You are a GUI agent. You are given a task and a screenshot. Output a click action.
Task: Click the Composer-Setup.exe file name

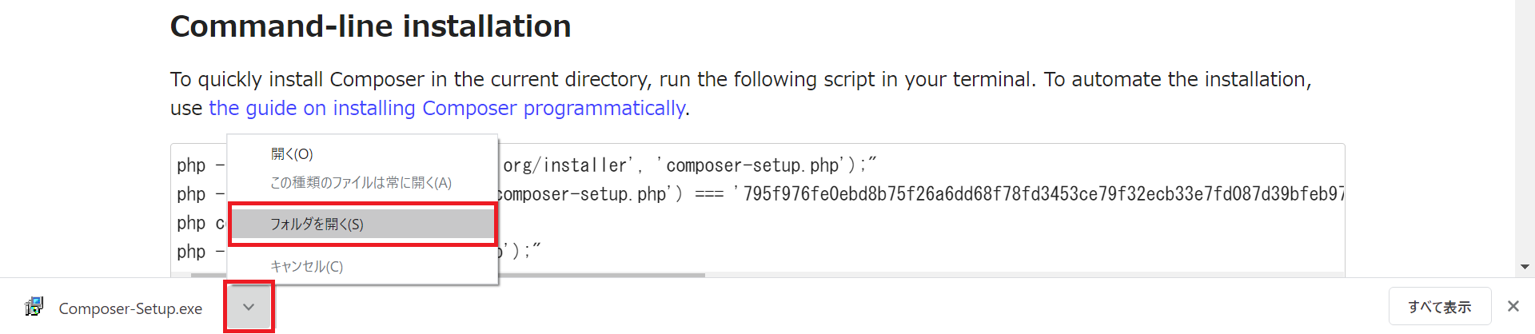[x=130, y=308]
